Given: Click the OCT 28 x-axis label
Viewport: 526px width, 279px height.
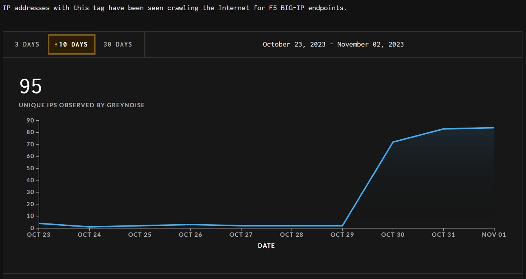Looking at the screenshot, I should click(x=291, y=235).
